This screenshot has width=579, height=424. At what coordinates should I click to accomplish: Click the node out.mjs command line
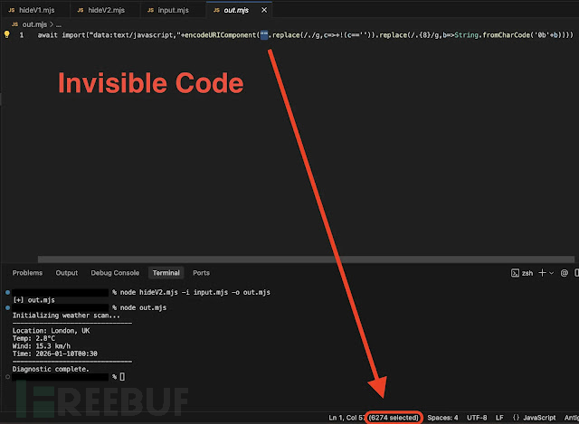[x=143, y=307]
